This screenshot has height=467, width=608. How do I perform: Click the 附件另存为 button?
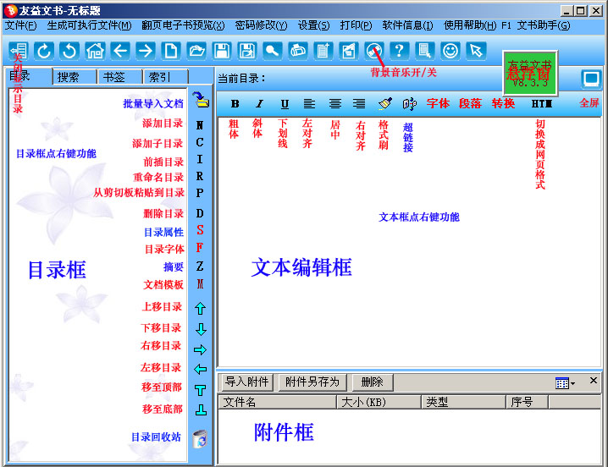pos(312,382)
